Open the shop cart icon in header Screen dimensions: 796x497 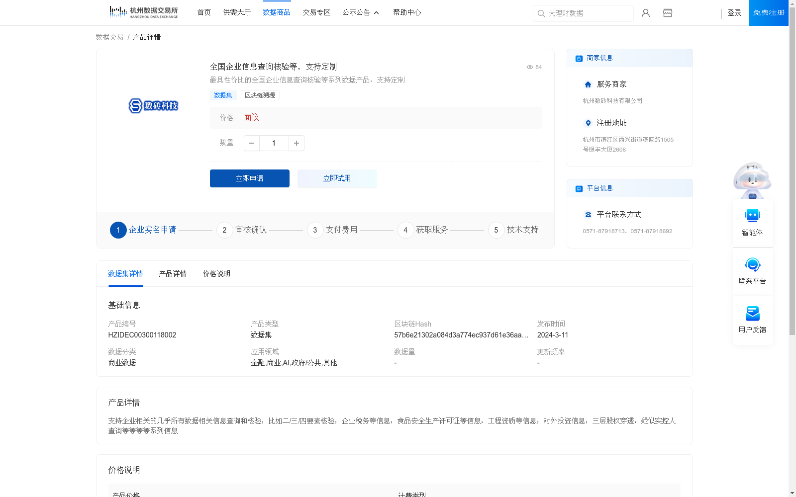(x=668, y=13)
